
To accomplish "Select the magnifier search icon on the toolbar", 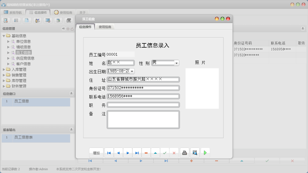I will click(6, 20).
